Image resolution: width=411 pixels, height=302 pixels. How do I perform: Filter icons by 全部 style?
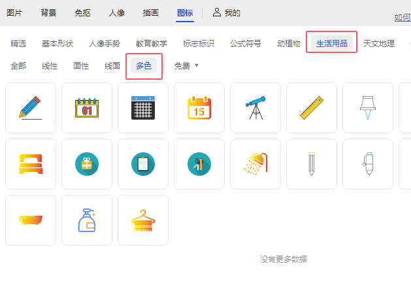click(x=18, y=66)
